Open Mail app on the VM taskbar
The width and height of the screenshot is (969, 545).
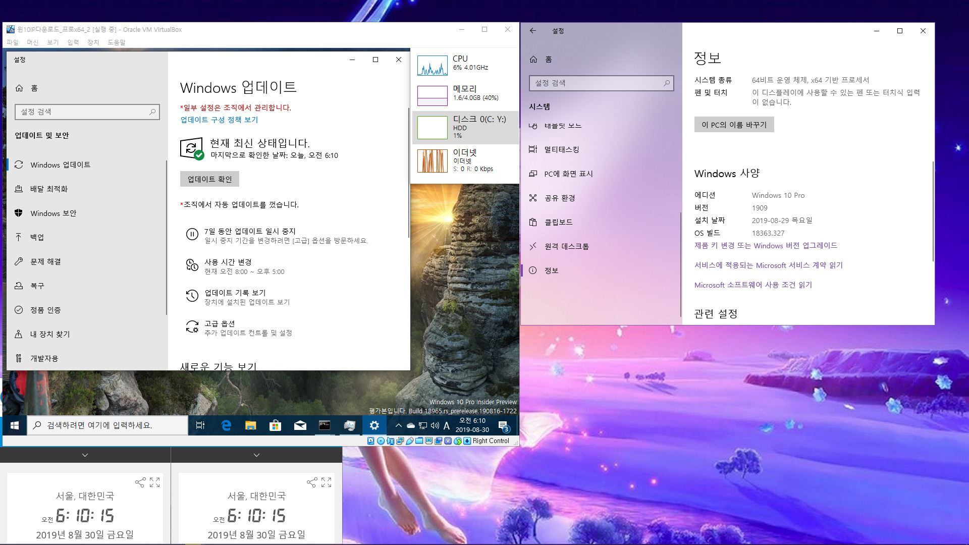[300, 425]
